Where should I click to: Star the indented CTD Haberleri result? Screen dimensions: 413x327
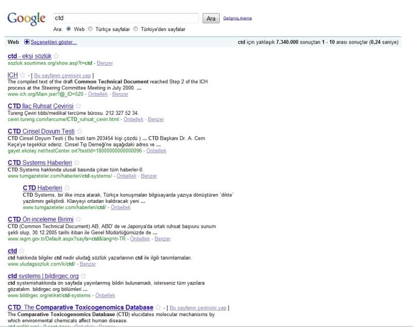pos(67,188)
